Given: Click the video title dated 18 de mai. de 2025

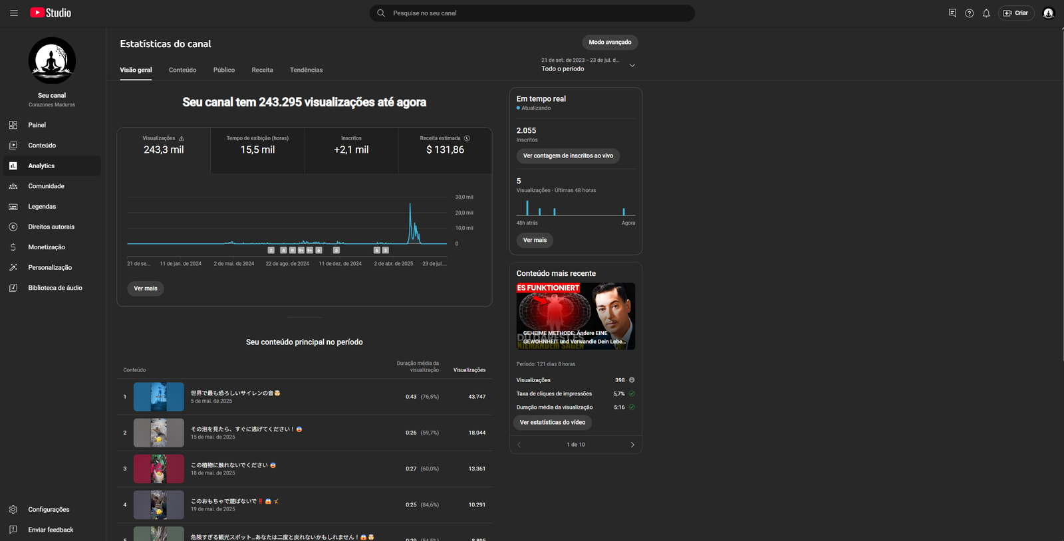Looking at the screenshot, I should pos(233,465).
